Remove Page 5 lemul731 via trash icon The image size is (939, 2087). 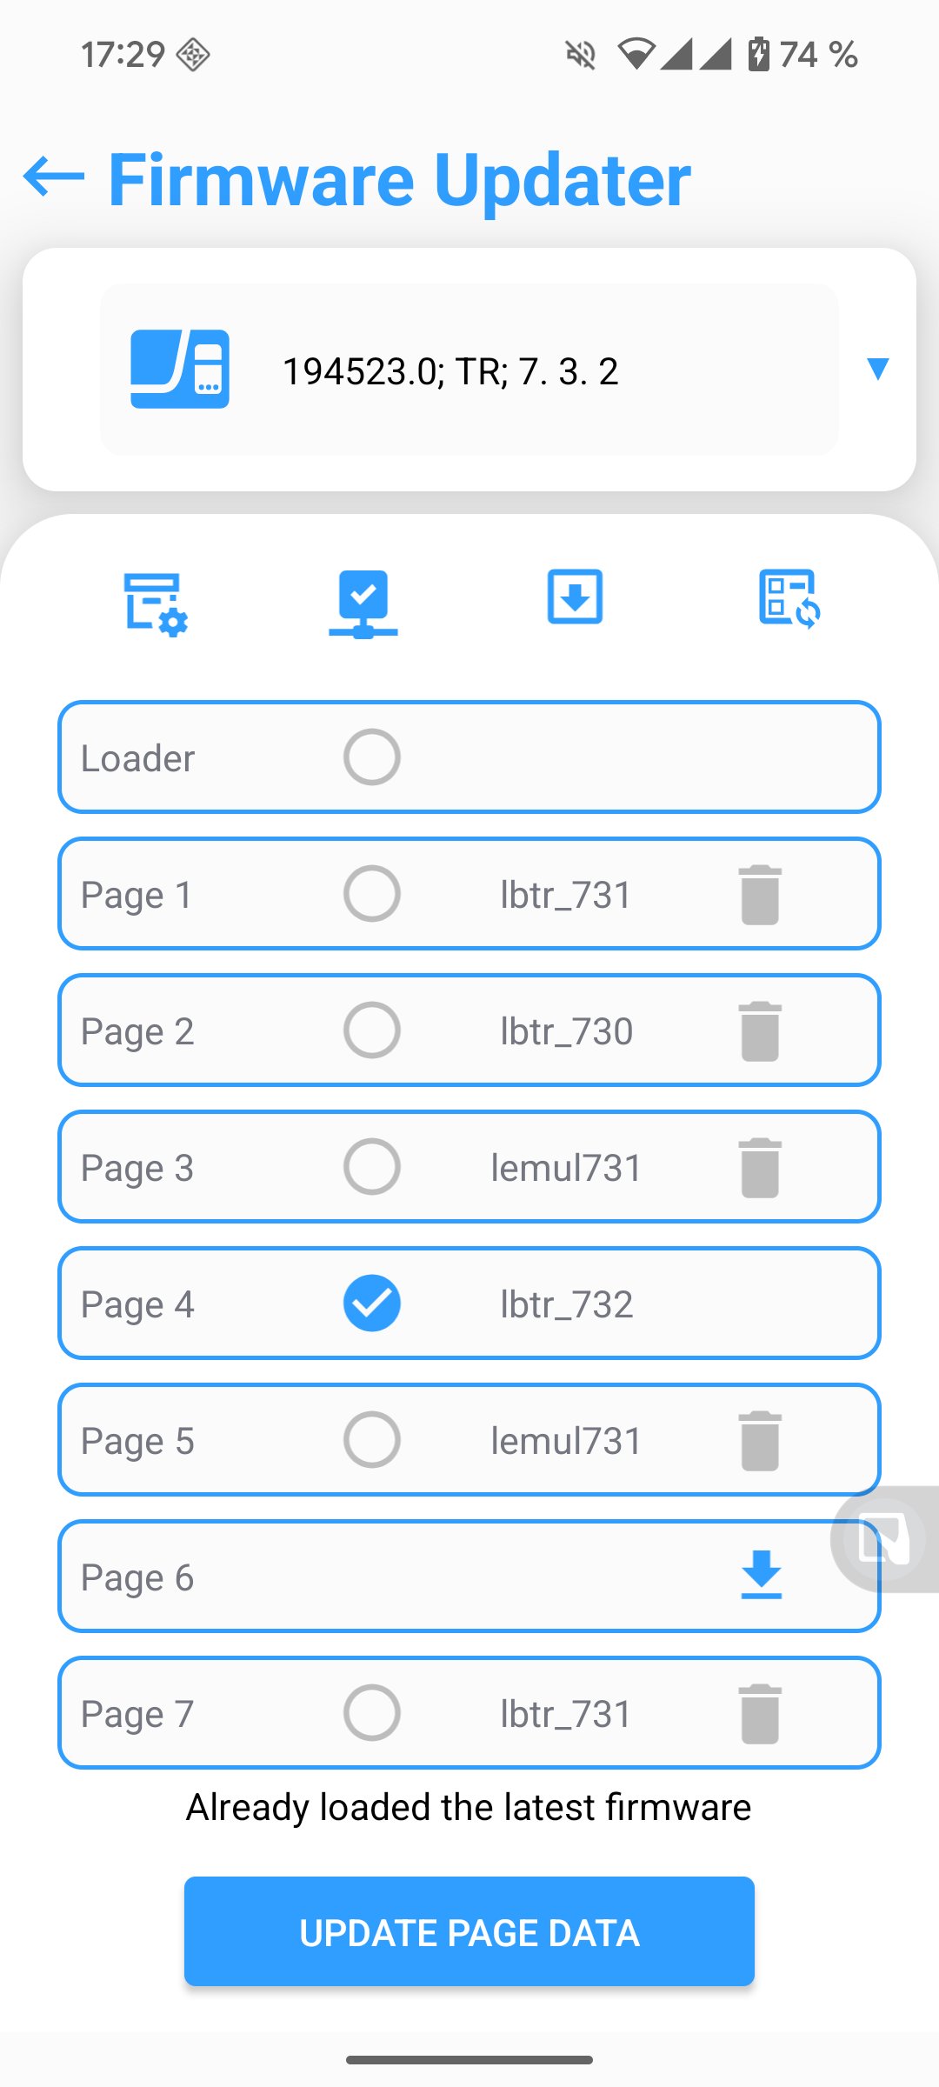click(760, 1441)
